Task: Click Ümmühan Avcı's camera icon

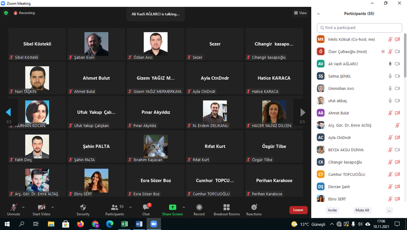Action: (x=397, y=88)
